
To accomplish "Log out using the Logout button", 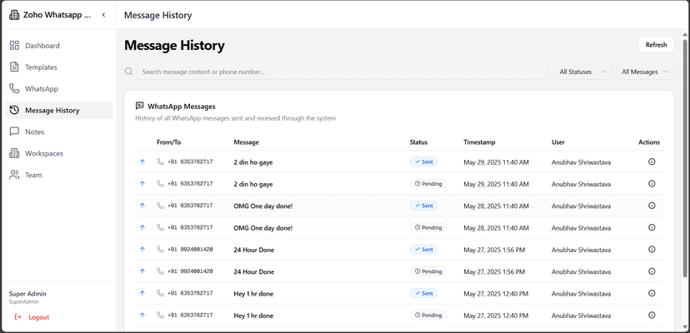I will 32,316.
